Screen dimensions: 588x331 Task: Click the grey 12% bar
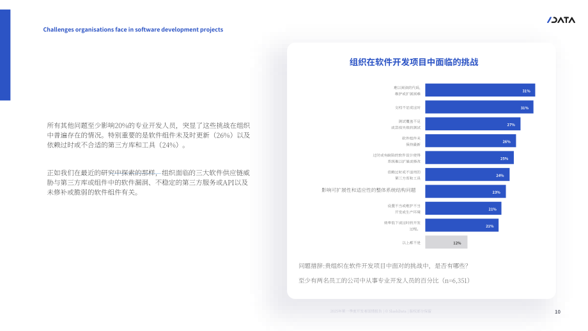[x=446, y=242]
